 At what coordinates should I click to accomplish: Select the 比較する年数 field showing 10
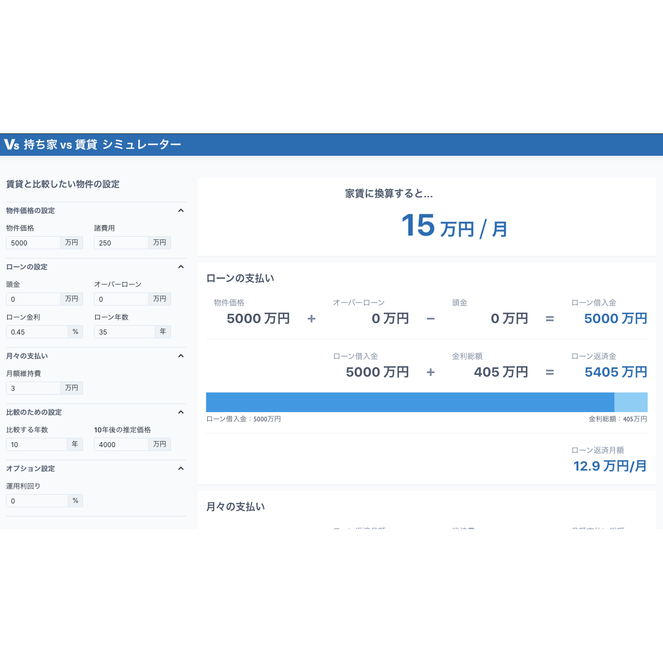[x=37, y=444]
